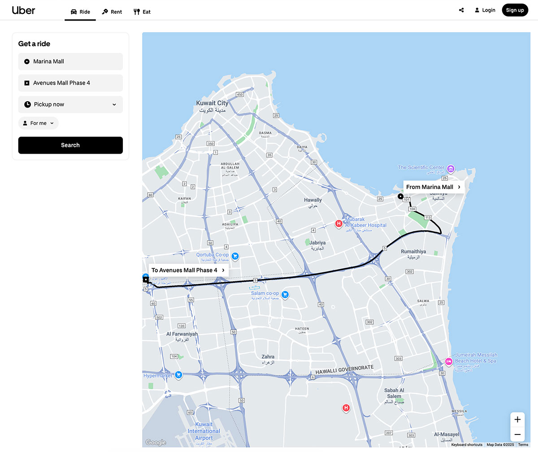Expand the For me rider selector
538x452 pixels.
[x=39, y=123]
